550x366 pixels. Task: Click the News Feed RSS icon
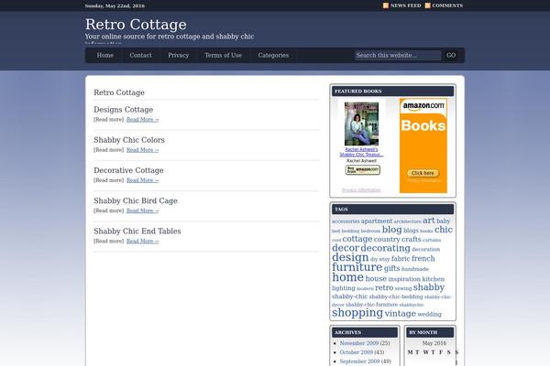pos(386,5)
